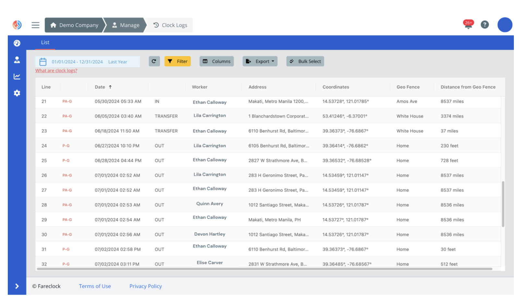The height and width of the screenshot is (303, 521).
Task: Click the date range picker field
Action: (87, 62)
